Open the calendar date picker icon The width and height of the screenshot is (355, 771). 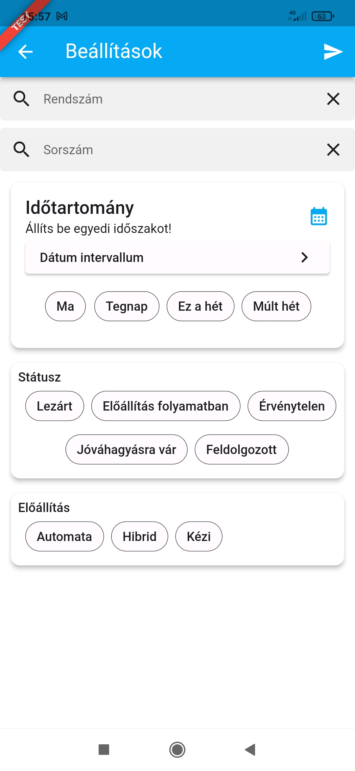coord(319,216)
